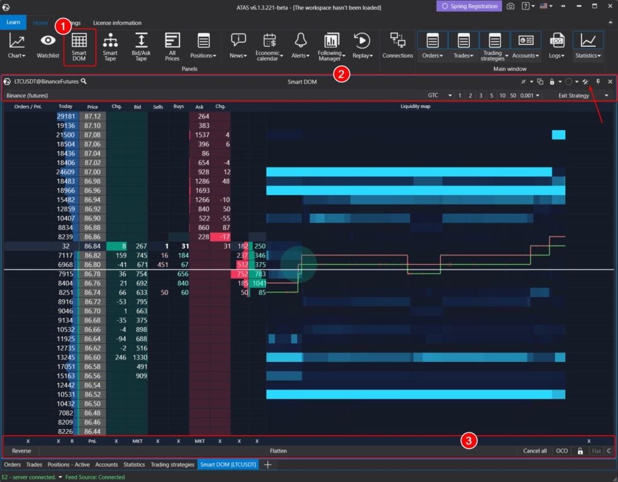Open the GTC order duration dropdown
Viewport: 618px width, 482px height.
pos(449,95)
